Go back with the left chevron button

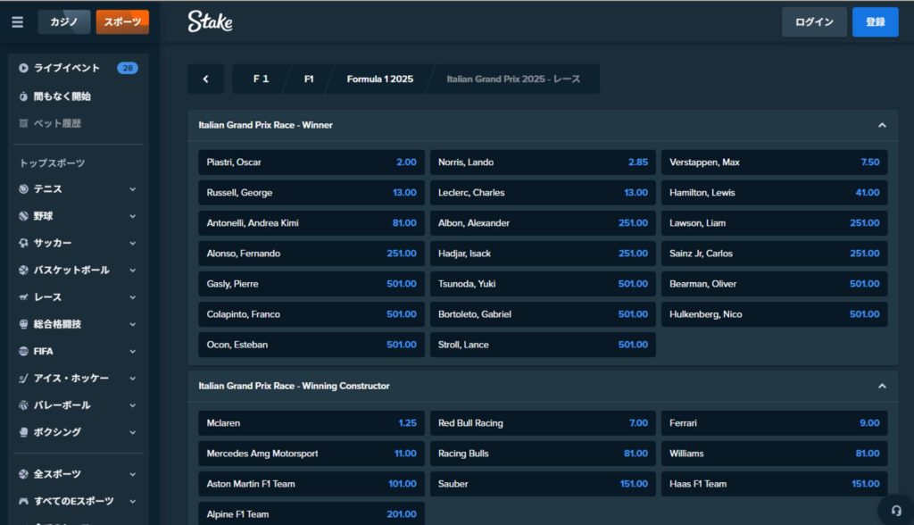point(206,79)
